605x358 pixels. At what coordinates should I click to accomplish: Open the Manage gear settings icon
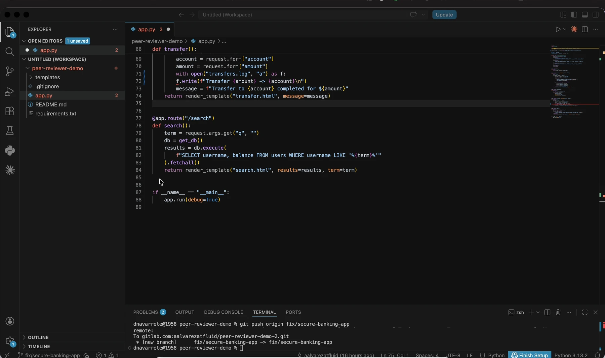[x=10, y=341]
